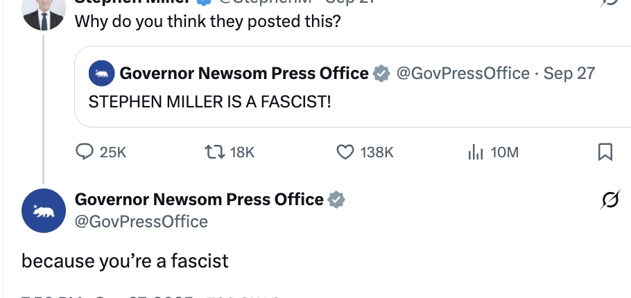Click reply text "because you're a fascist"
Image resolution: width=631 pixels, height=298 pixels.
pos(125,261)
